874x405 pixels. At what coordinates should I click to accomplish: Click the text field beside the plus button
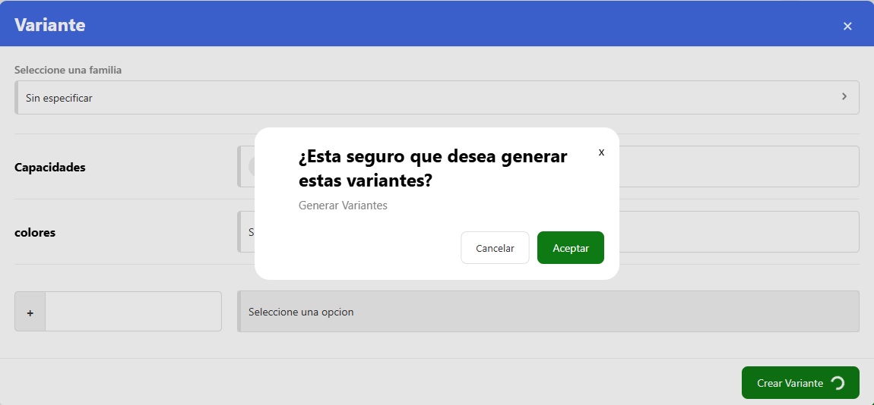click(x=133, y=312)
